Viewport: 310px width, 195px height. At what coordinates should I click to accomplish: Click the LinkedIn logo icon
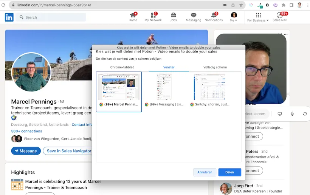[9, 17]
